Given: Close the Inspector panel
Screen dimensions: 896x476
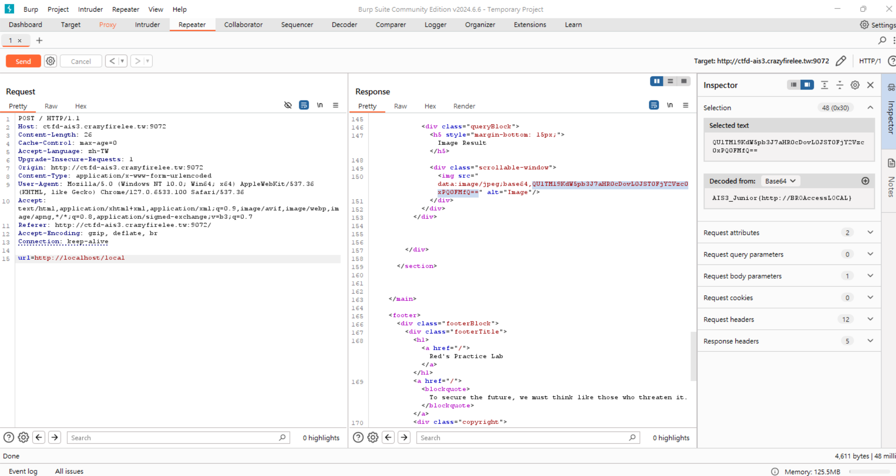Looking at the screenshot, I should (x=870, y=85).
